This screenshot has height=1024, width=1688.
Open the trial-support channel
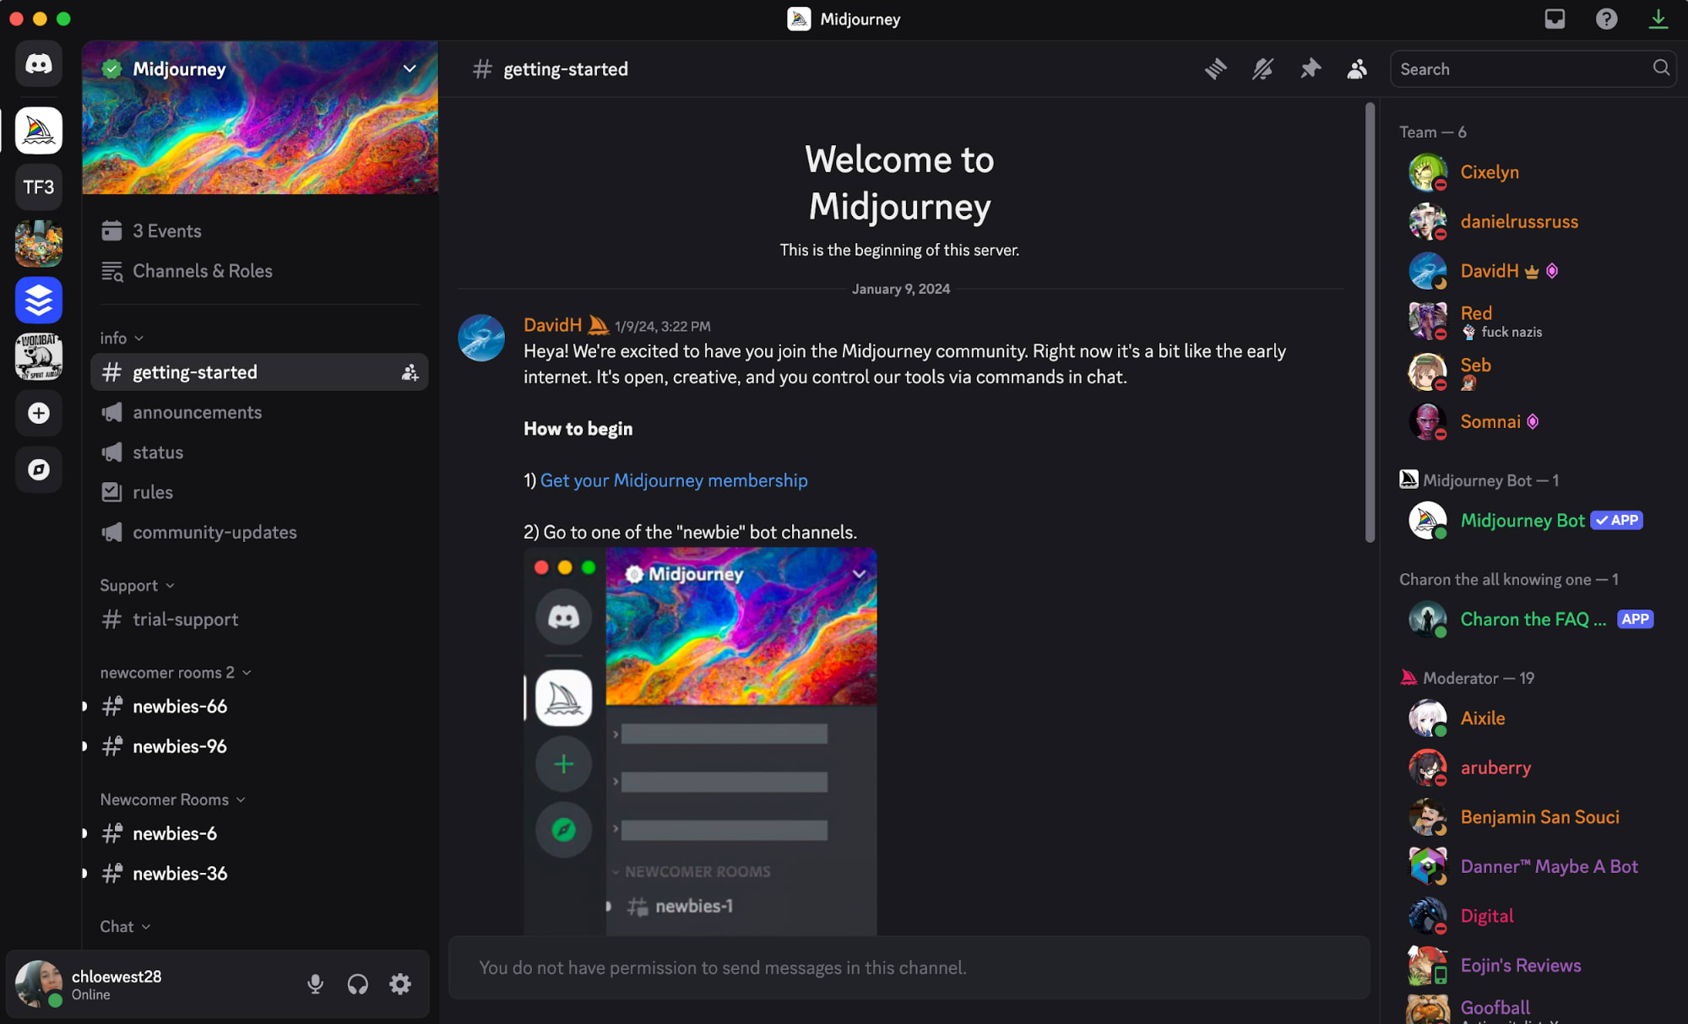259,619
